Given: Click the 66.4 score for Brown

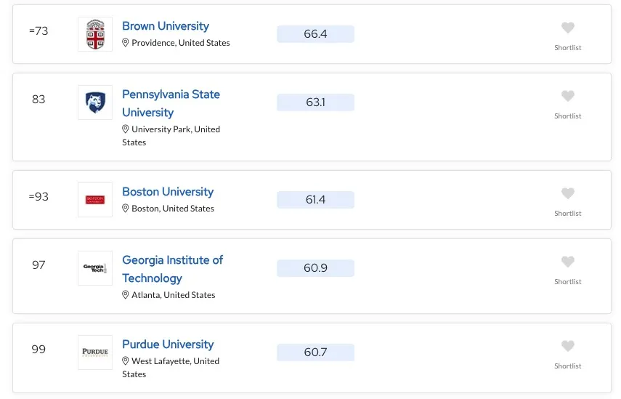Looking at the screenshot, I should click(x=315, y=34).
